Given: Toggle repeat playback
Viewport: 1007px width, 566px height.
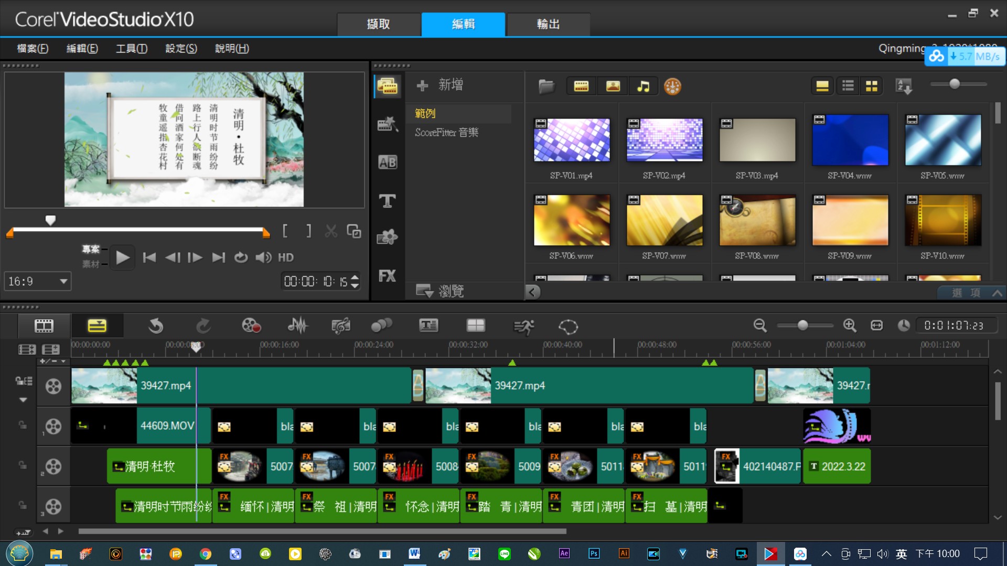Looking at the screenshot, I should click(x=241, y=257).
